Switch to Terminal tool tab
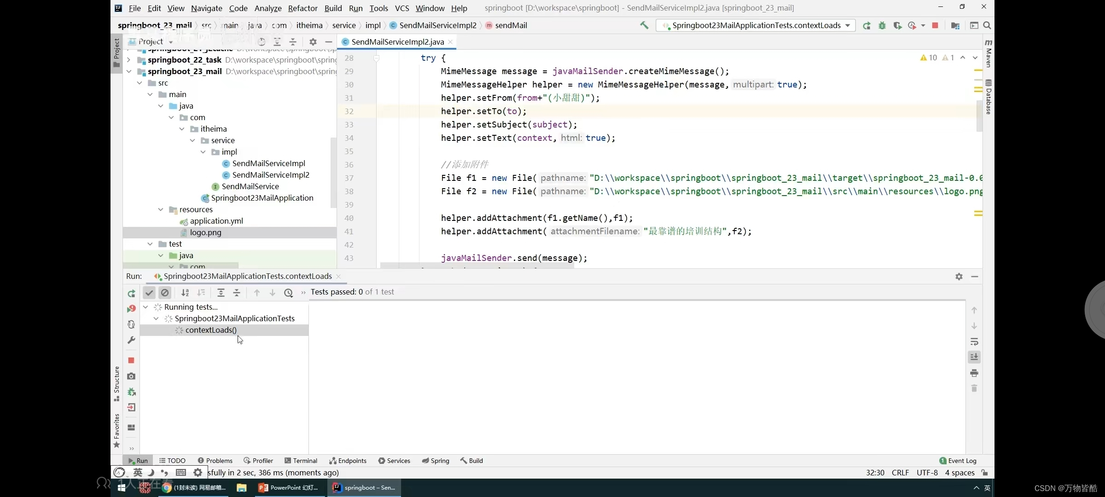 click(x=301, y=461)
